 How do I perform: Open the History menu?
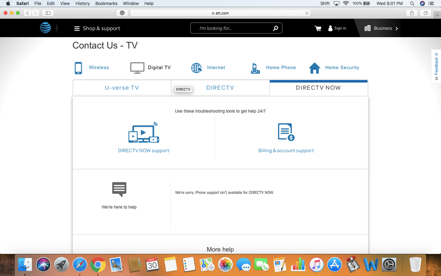click(83, 4)
